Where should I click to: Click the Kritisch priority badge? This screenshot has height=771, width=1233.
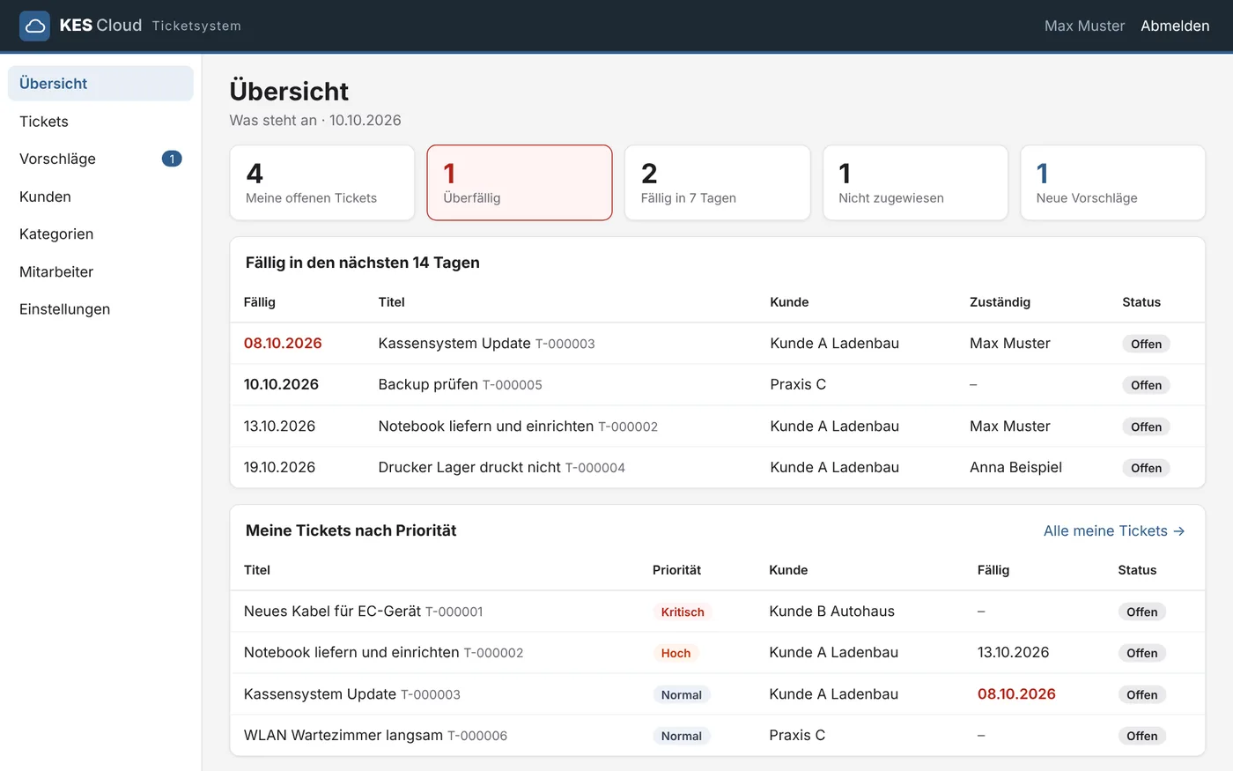[x=683, y=612]
